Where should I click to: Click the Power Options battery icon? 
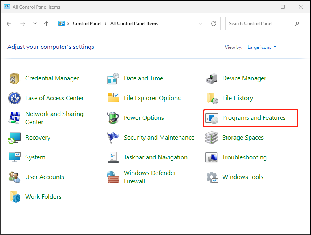click(x=113, y=118)
